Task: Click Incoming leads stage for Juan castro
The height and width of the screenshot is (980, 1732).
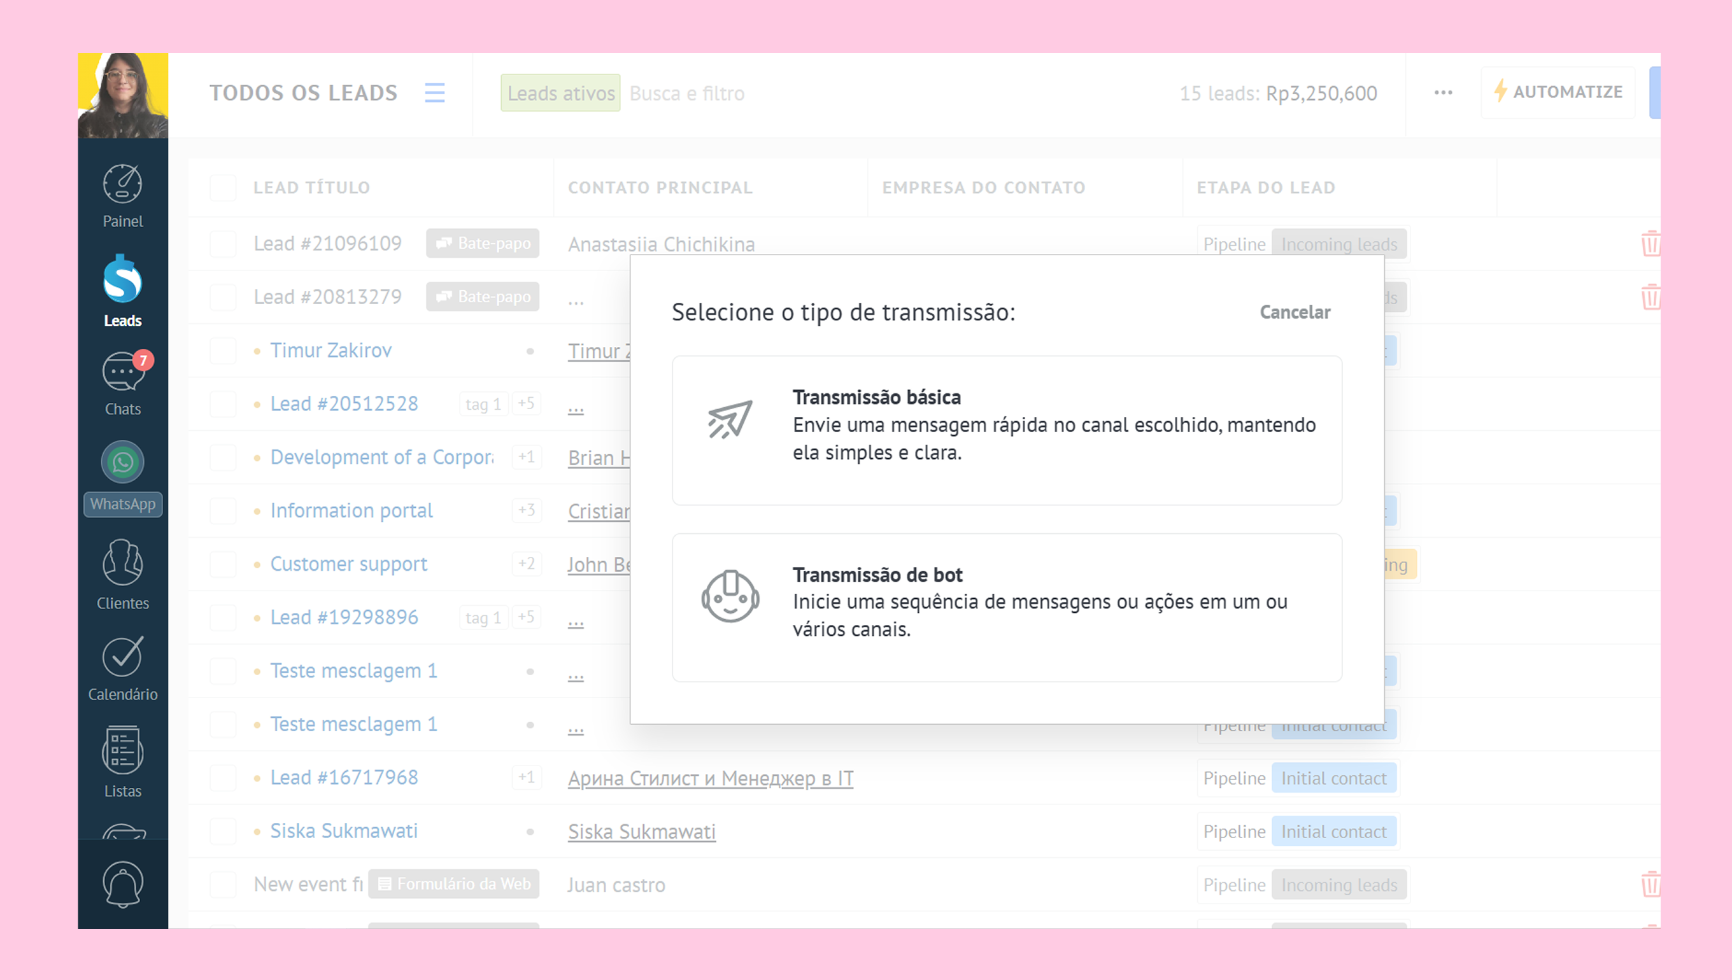Action: click(1338, 885)
